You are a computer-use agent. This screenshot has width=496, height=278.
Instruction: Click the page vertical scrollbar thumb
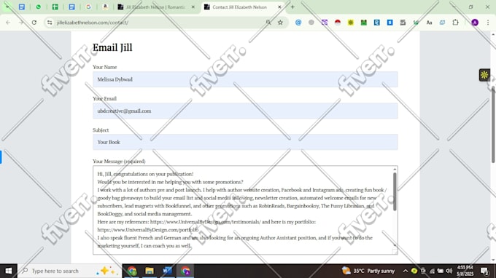coord(494,124)
